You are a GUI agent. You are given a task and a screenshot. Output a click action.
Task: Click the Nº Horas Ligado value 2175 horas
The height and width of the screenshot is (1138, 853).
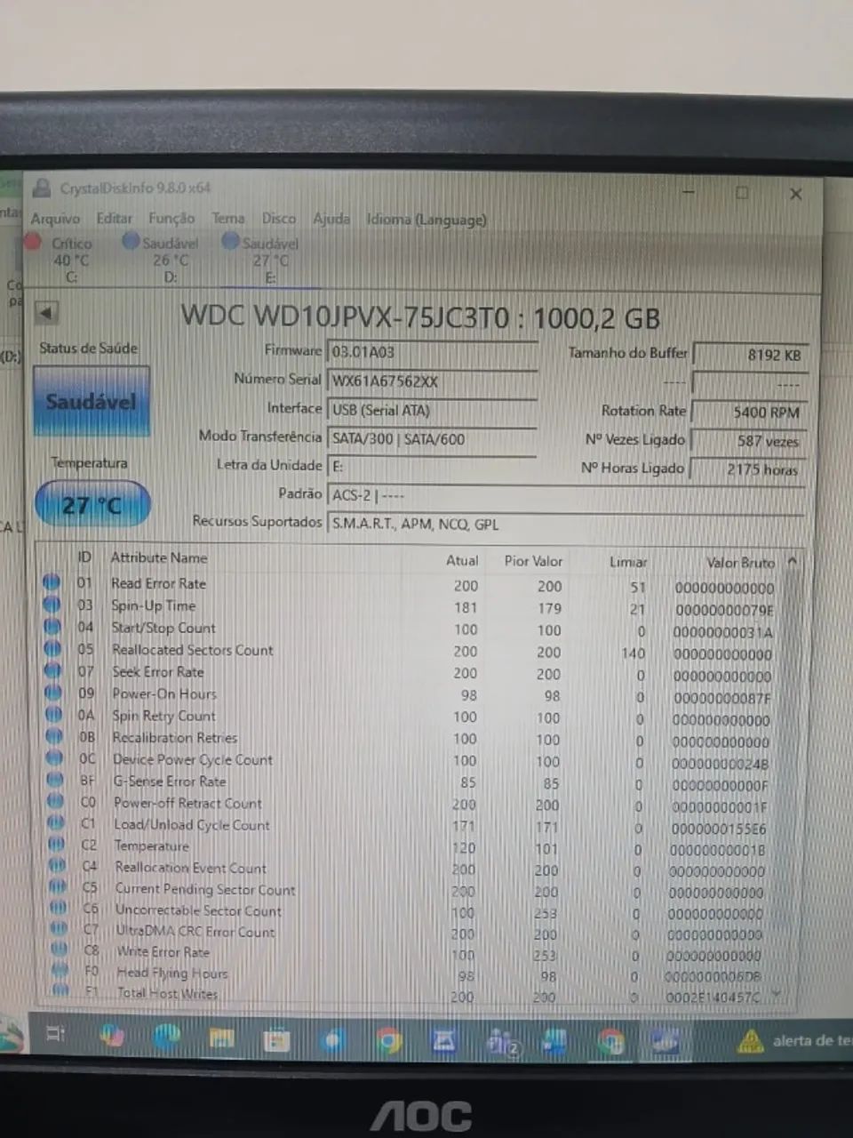pos(747,469)
